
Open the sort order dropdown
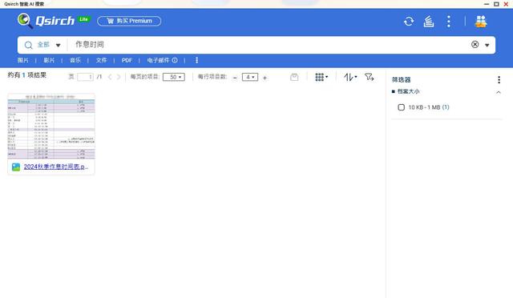click(350, 77)
